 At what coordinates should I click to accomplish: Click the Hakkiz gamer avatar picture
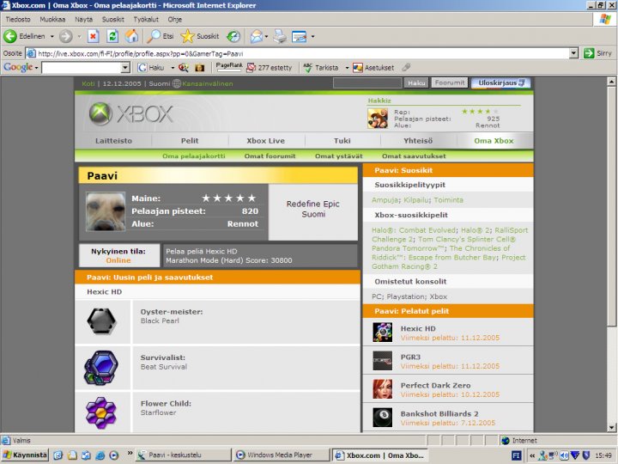(x=378, y=119)
